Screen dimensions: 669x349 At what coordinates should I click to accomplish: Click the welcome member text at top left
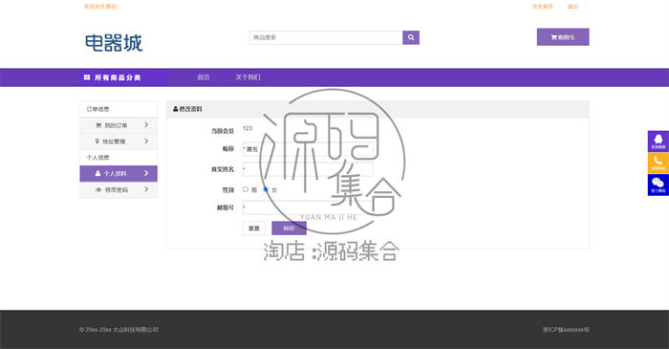pyautogui.click(x=101, y=7)
